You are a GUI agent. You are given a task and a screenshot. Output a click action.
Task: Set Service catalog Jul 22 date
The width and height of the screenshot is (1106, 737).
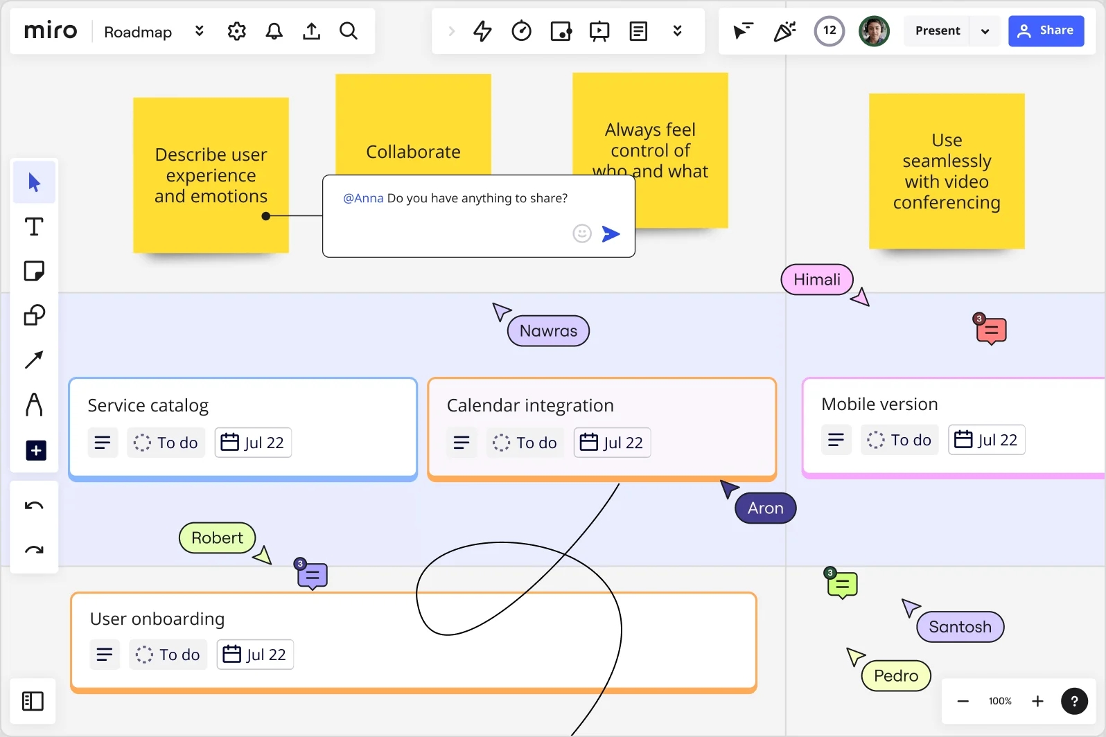pos(253,443)
